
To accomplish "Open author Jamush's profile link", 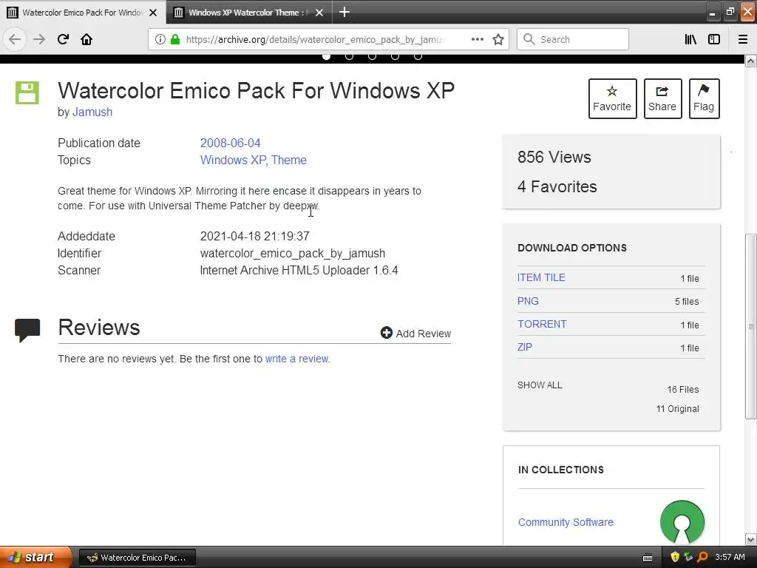I will point(92,112).
